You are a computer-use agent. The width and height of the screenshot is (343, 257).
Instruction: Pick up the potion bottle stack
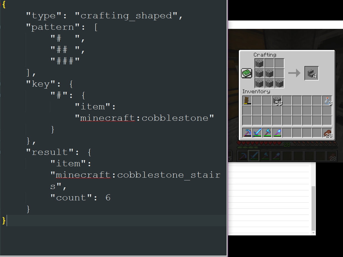(327, 100)
